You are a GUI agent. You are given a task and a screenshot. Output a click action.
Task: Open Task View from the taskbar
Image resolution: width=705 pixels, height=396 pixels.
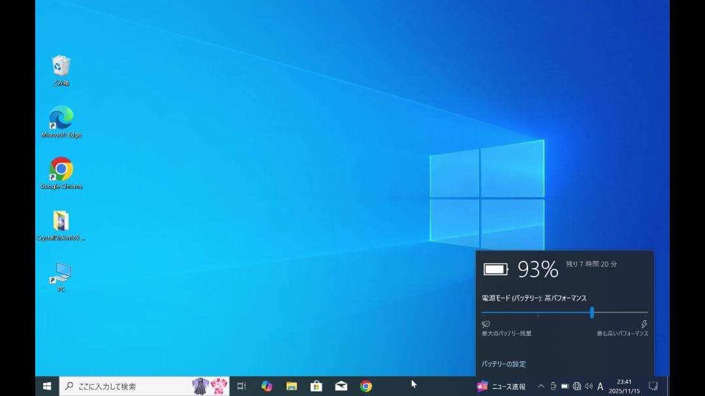click(x=242, y=386)
